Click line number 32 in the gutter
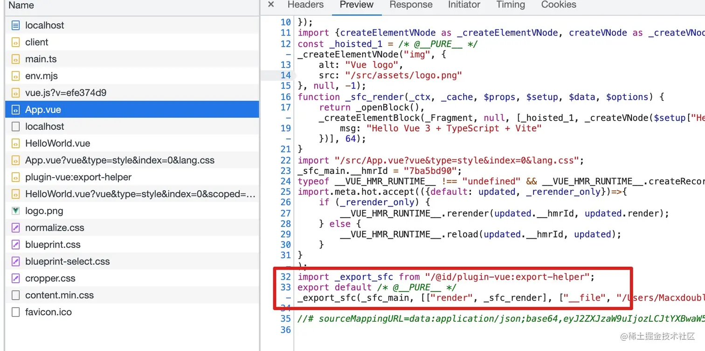This screenshot has width=705, height=351. click(285, 277)
